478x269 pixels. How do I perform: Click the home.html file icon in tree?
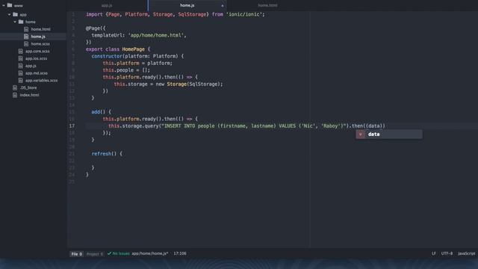coord(26,29)
